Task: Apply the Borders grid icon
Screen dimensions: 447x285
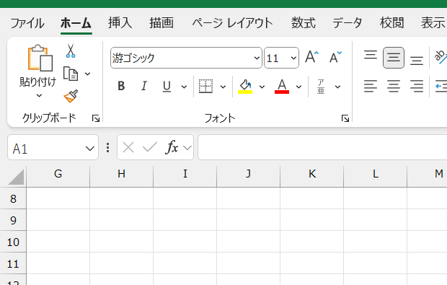Action: click(205, 86)
